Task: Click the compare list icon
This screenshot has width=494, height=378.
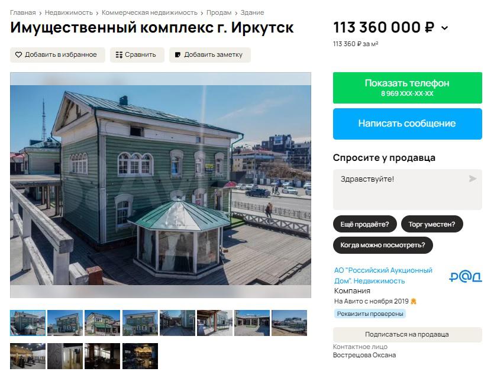Action: 119,55
